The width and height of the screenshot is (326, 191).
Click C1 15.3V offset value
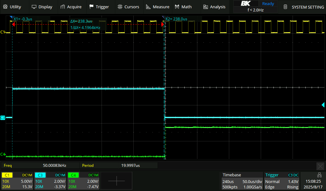[x=27, y=187]
